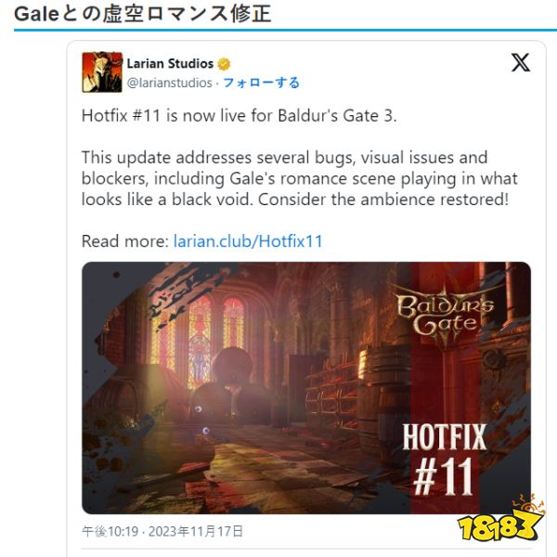The image size is (557, 557).
Task: Click the HOTFIX #11 title in image
Action: (444, 459)
